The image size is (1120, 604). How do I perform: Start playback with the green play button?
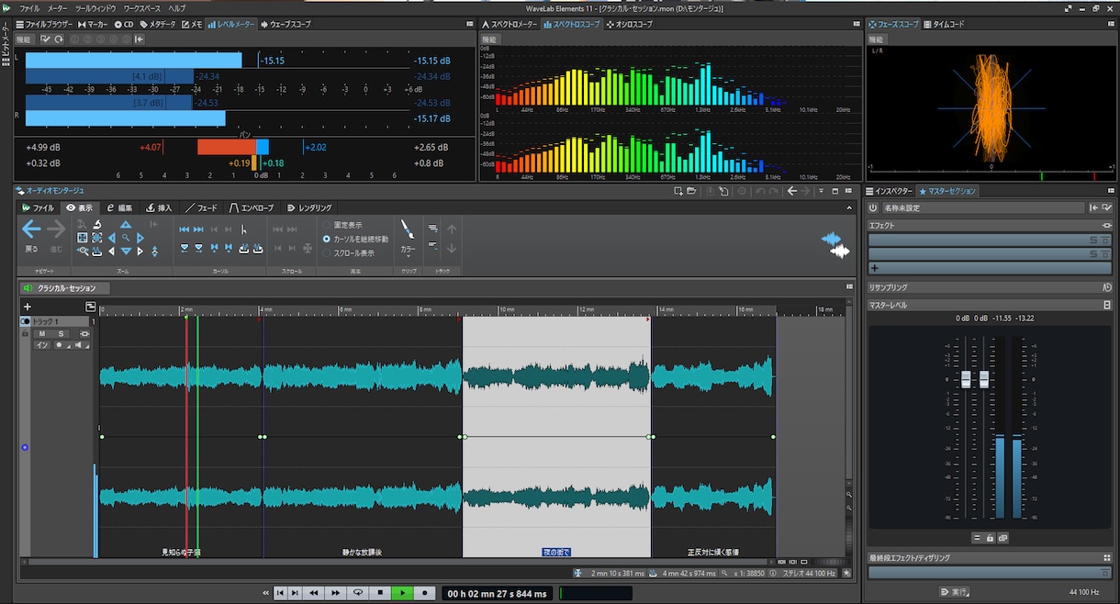click(x=402, y=593)
